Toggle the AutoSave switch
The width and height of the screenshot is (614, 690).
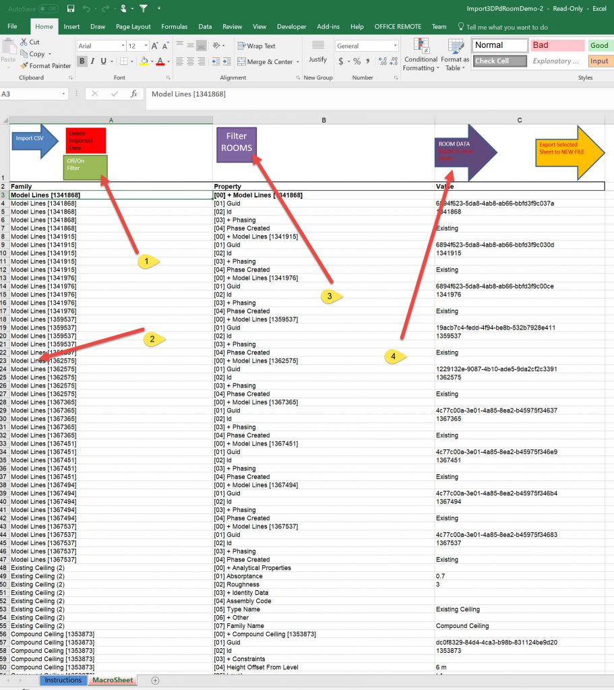48,9
